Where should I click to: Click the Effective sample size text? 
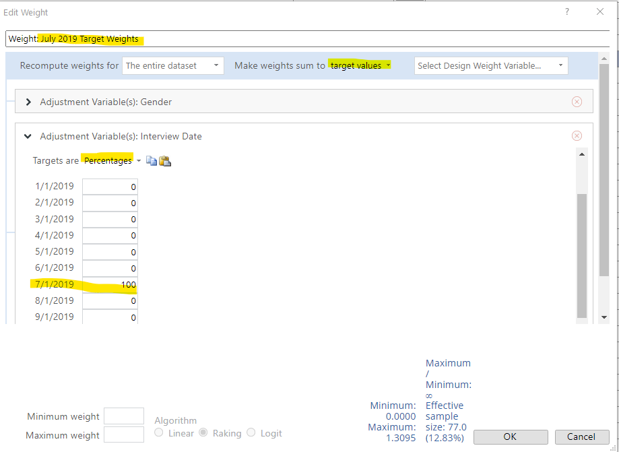(446, 422)
